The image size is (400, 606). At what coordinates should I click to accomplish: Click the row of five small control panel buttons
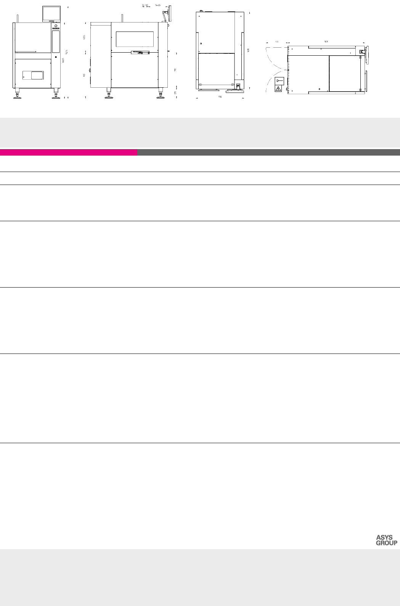click(x=56, y=29)
